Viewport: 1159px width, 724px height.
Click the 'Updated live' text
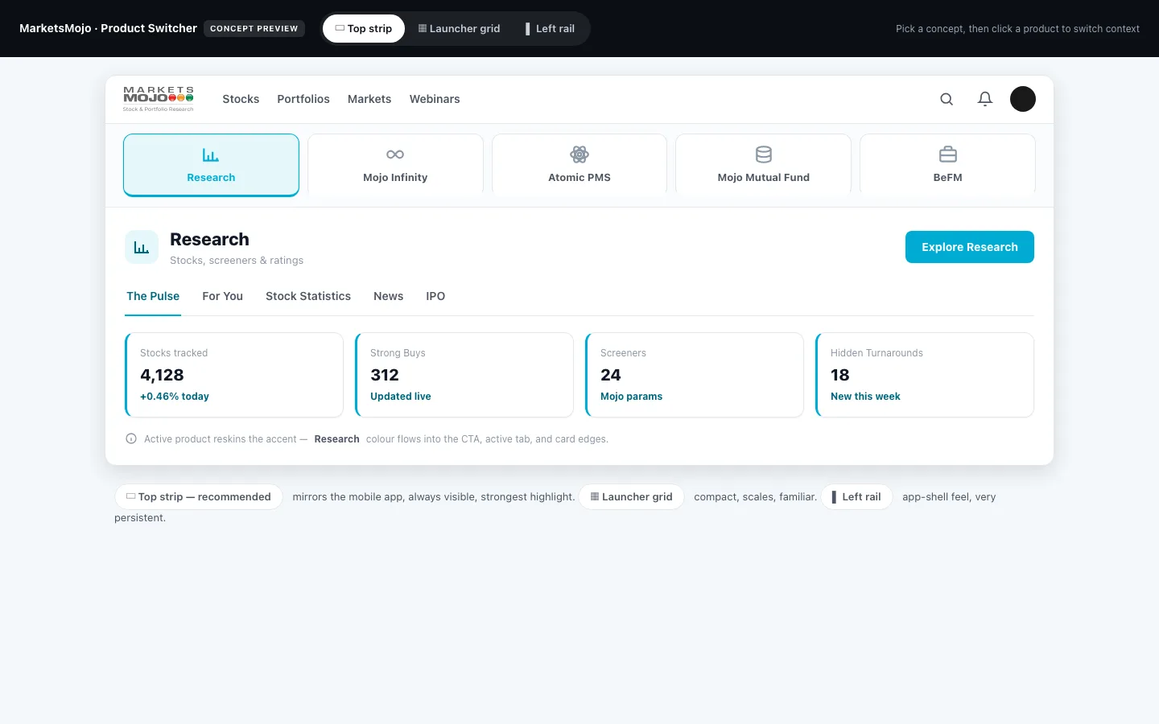click(x=401, y=397)
